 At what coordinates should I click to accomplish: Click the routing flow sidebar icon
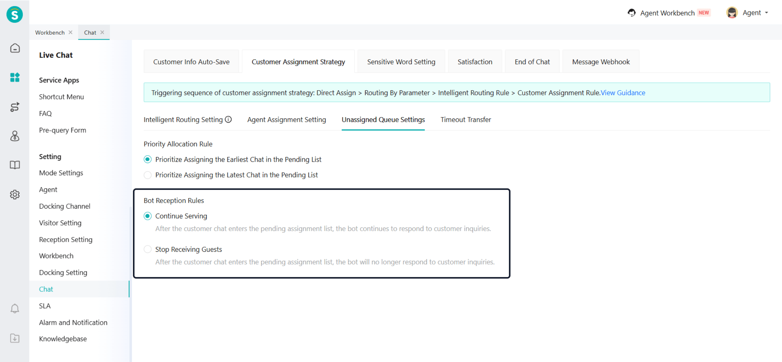[15, 107]
